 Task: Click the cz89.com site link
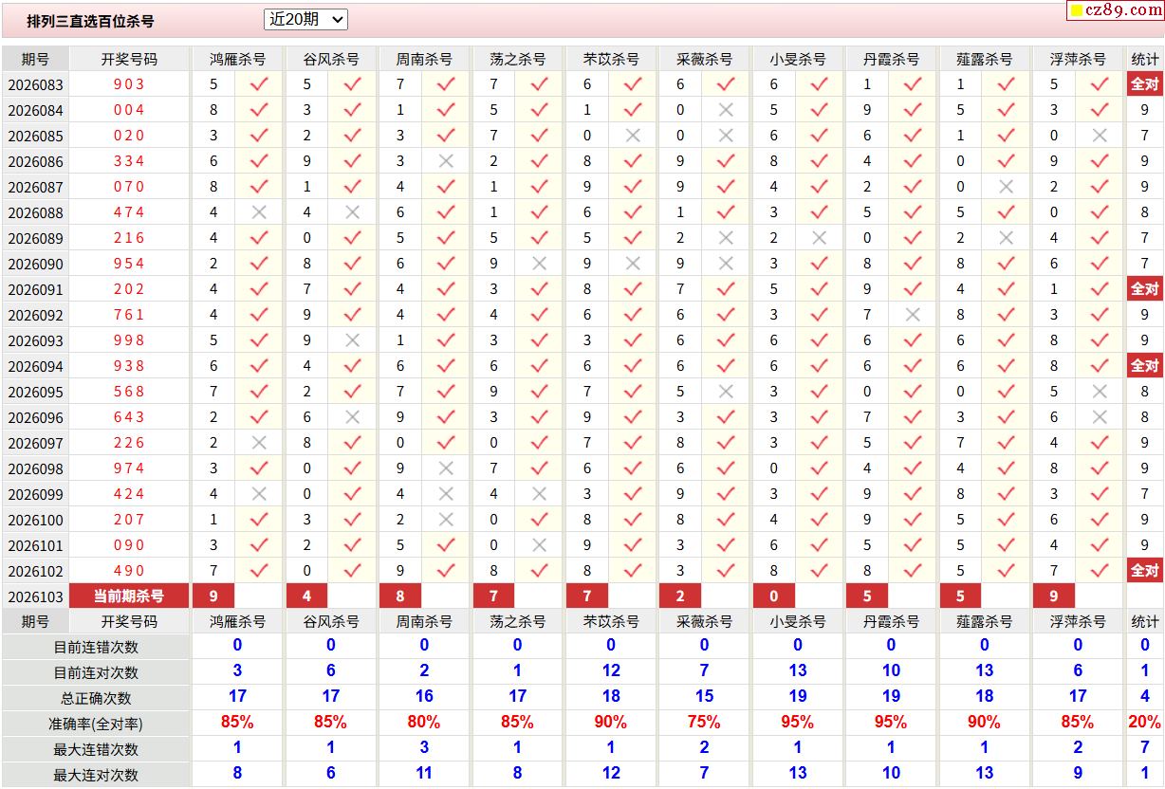[1123, 10]
